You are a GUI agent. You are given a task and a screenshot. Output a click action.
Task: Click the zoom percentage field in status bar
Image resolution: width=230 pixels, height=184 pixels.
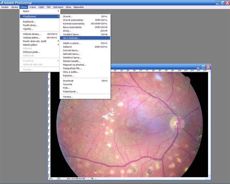(x=51, y=178)
